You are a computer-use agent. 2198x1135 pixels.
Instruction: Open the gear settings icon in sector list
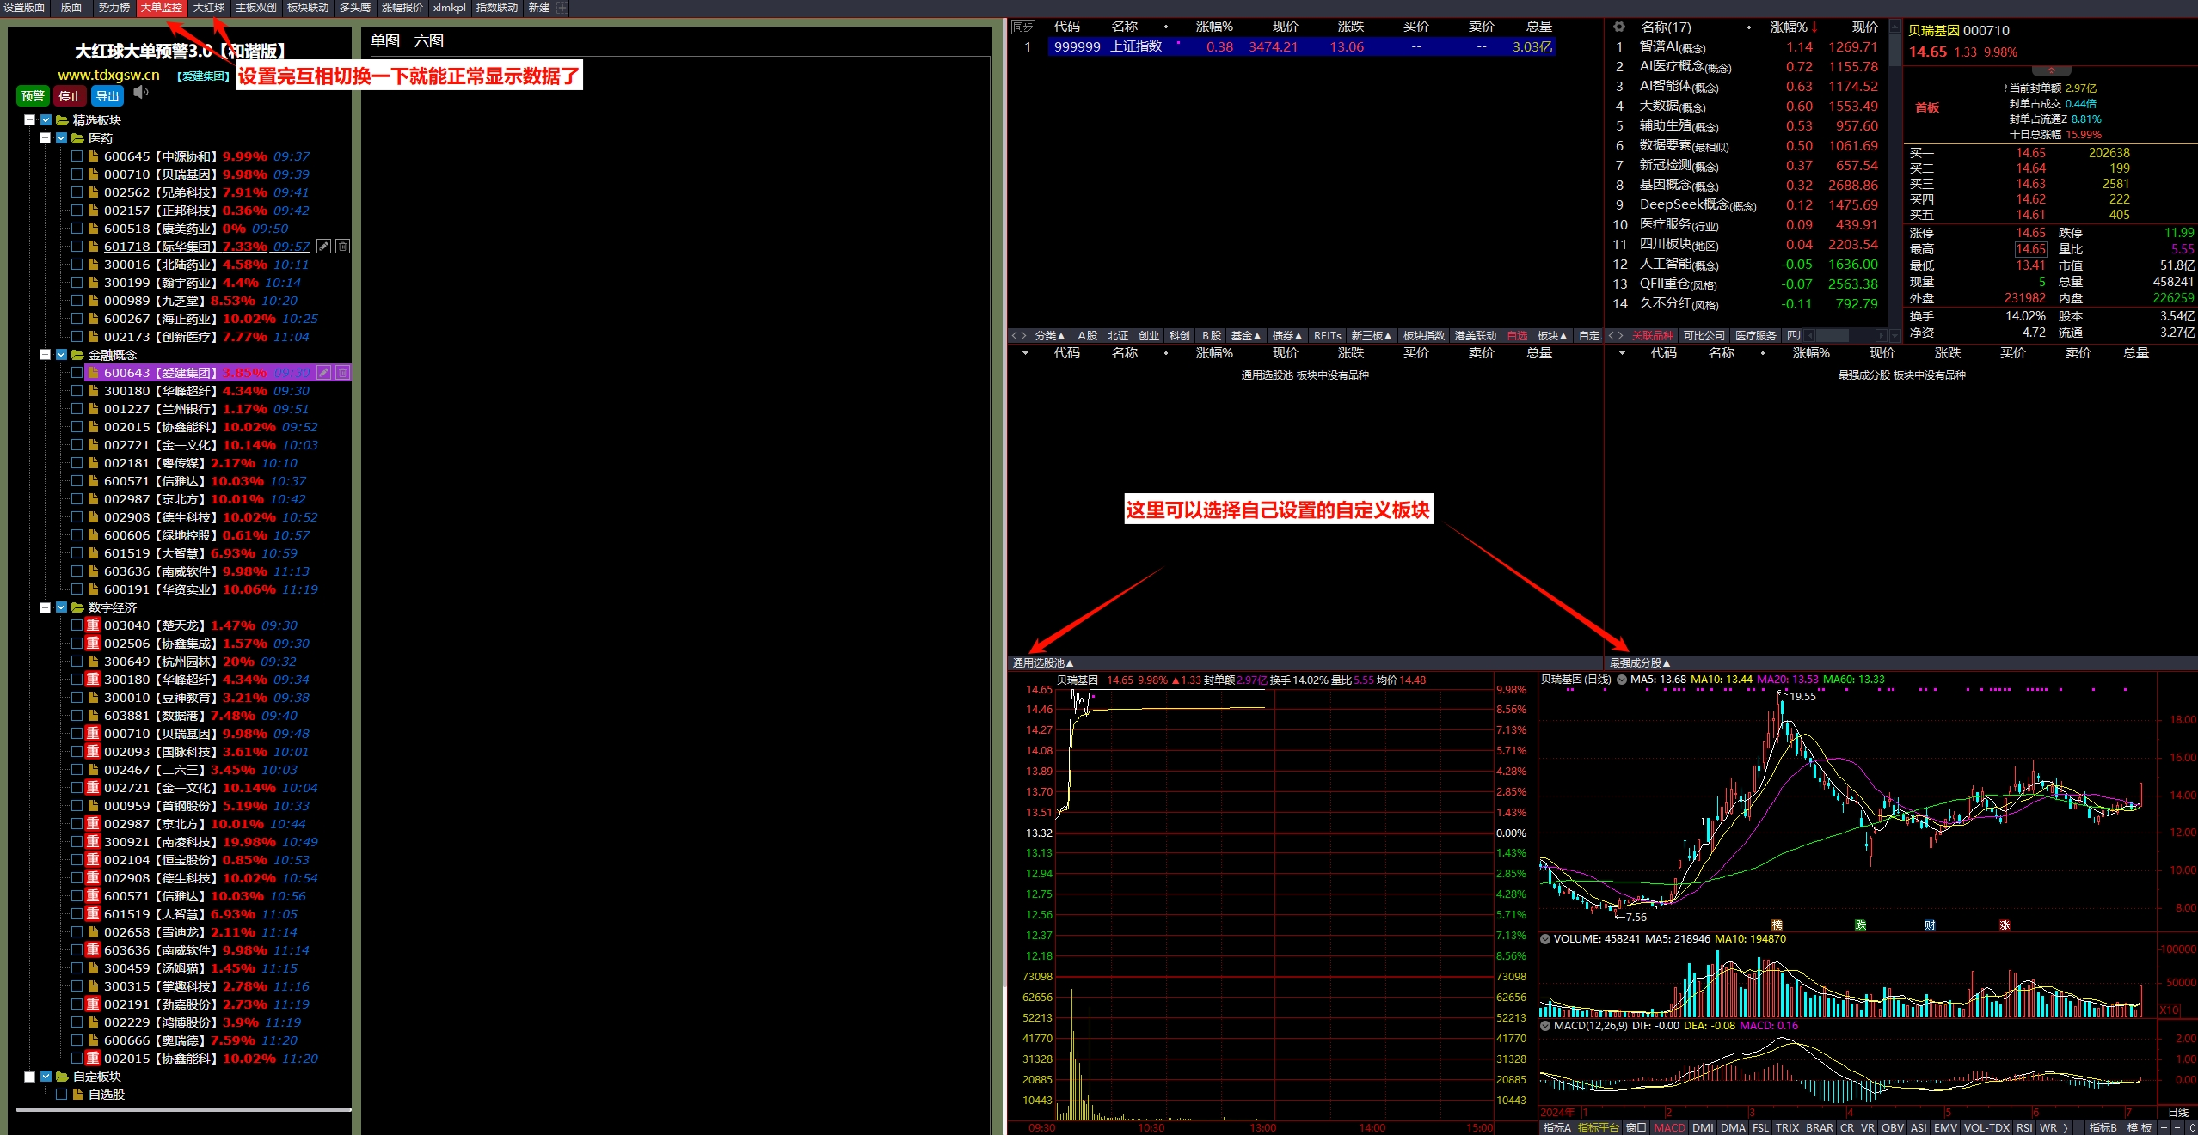pos(1619,27)
